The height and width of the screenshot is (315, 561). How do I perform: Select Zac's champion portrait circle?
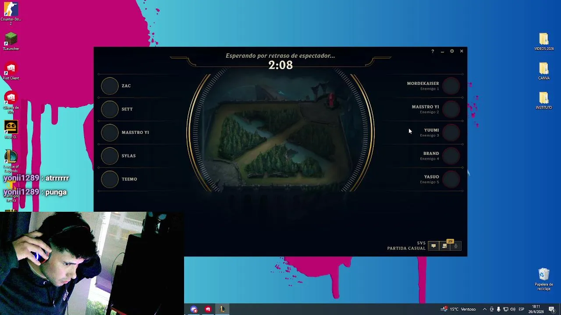110,86
